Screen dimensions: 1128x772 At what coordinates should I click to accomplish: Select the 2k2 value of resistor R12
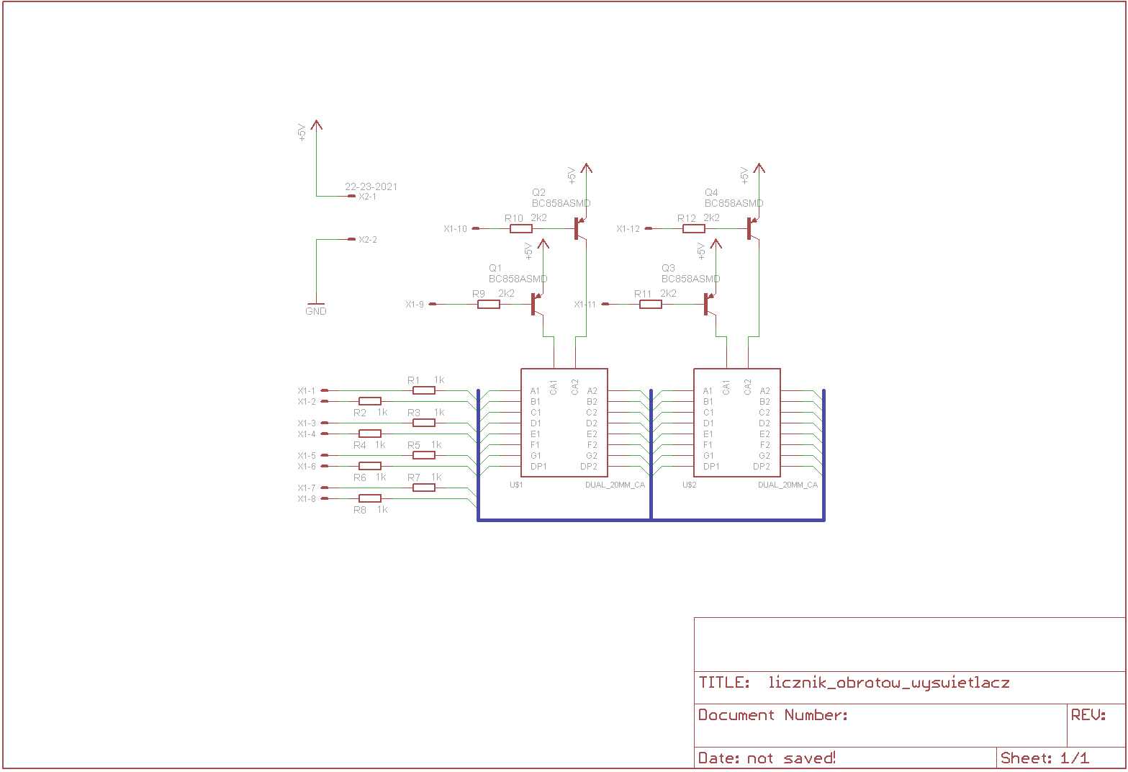coord(712,217)
